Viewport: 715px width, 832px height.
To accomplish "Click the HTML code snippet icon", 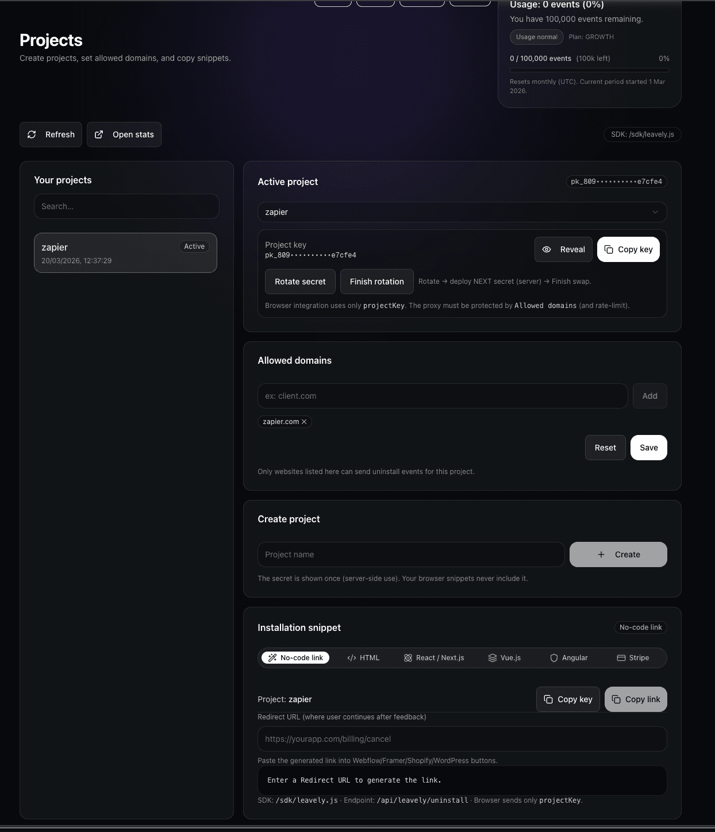I will [352, 658].
